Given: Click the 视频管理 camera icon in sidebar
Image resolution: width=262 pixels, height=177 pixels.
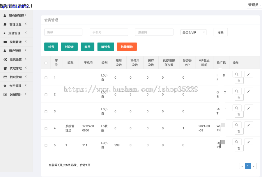Looking at the screenshot, I should (x=5, y=42).
